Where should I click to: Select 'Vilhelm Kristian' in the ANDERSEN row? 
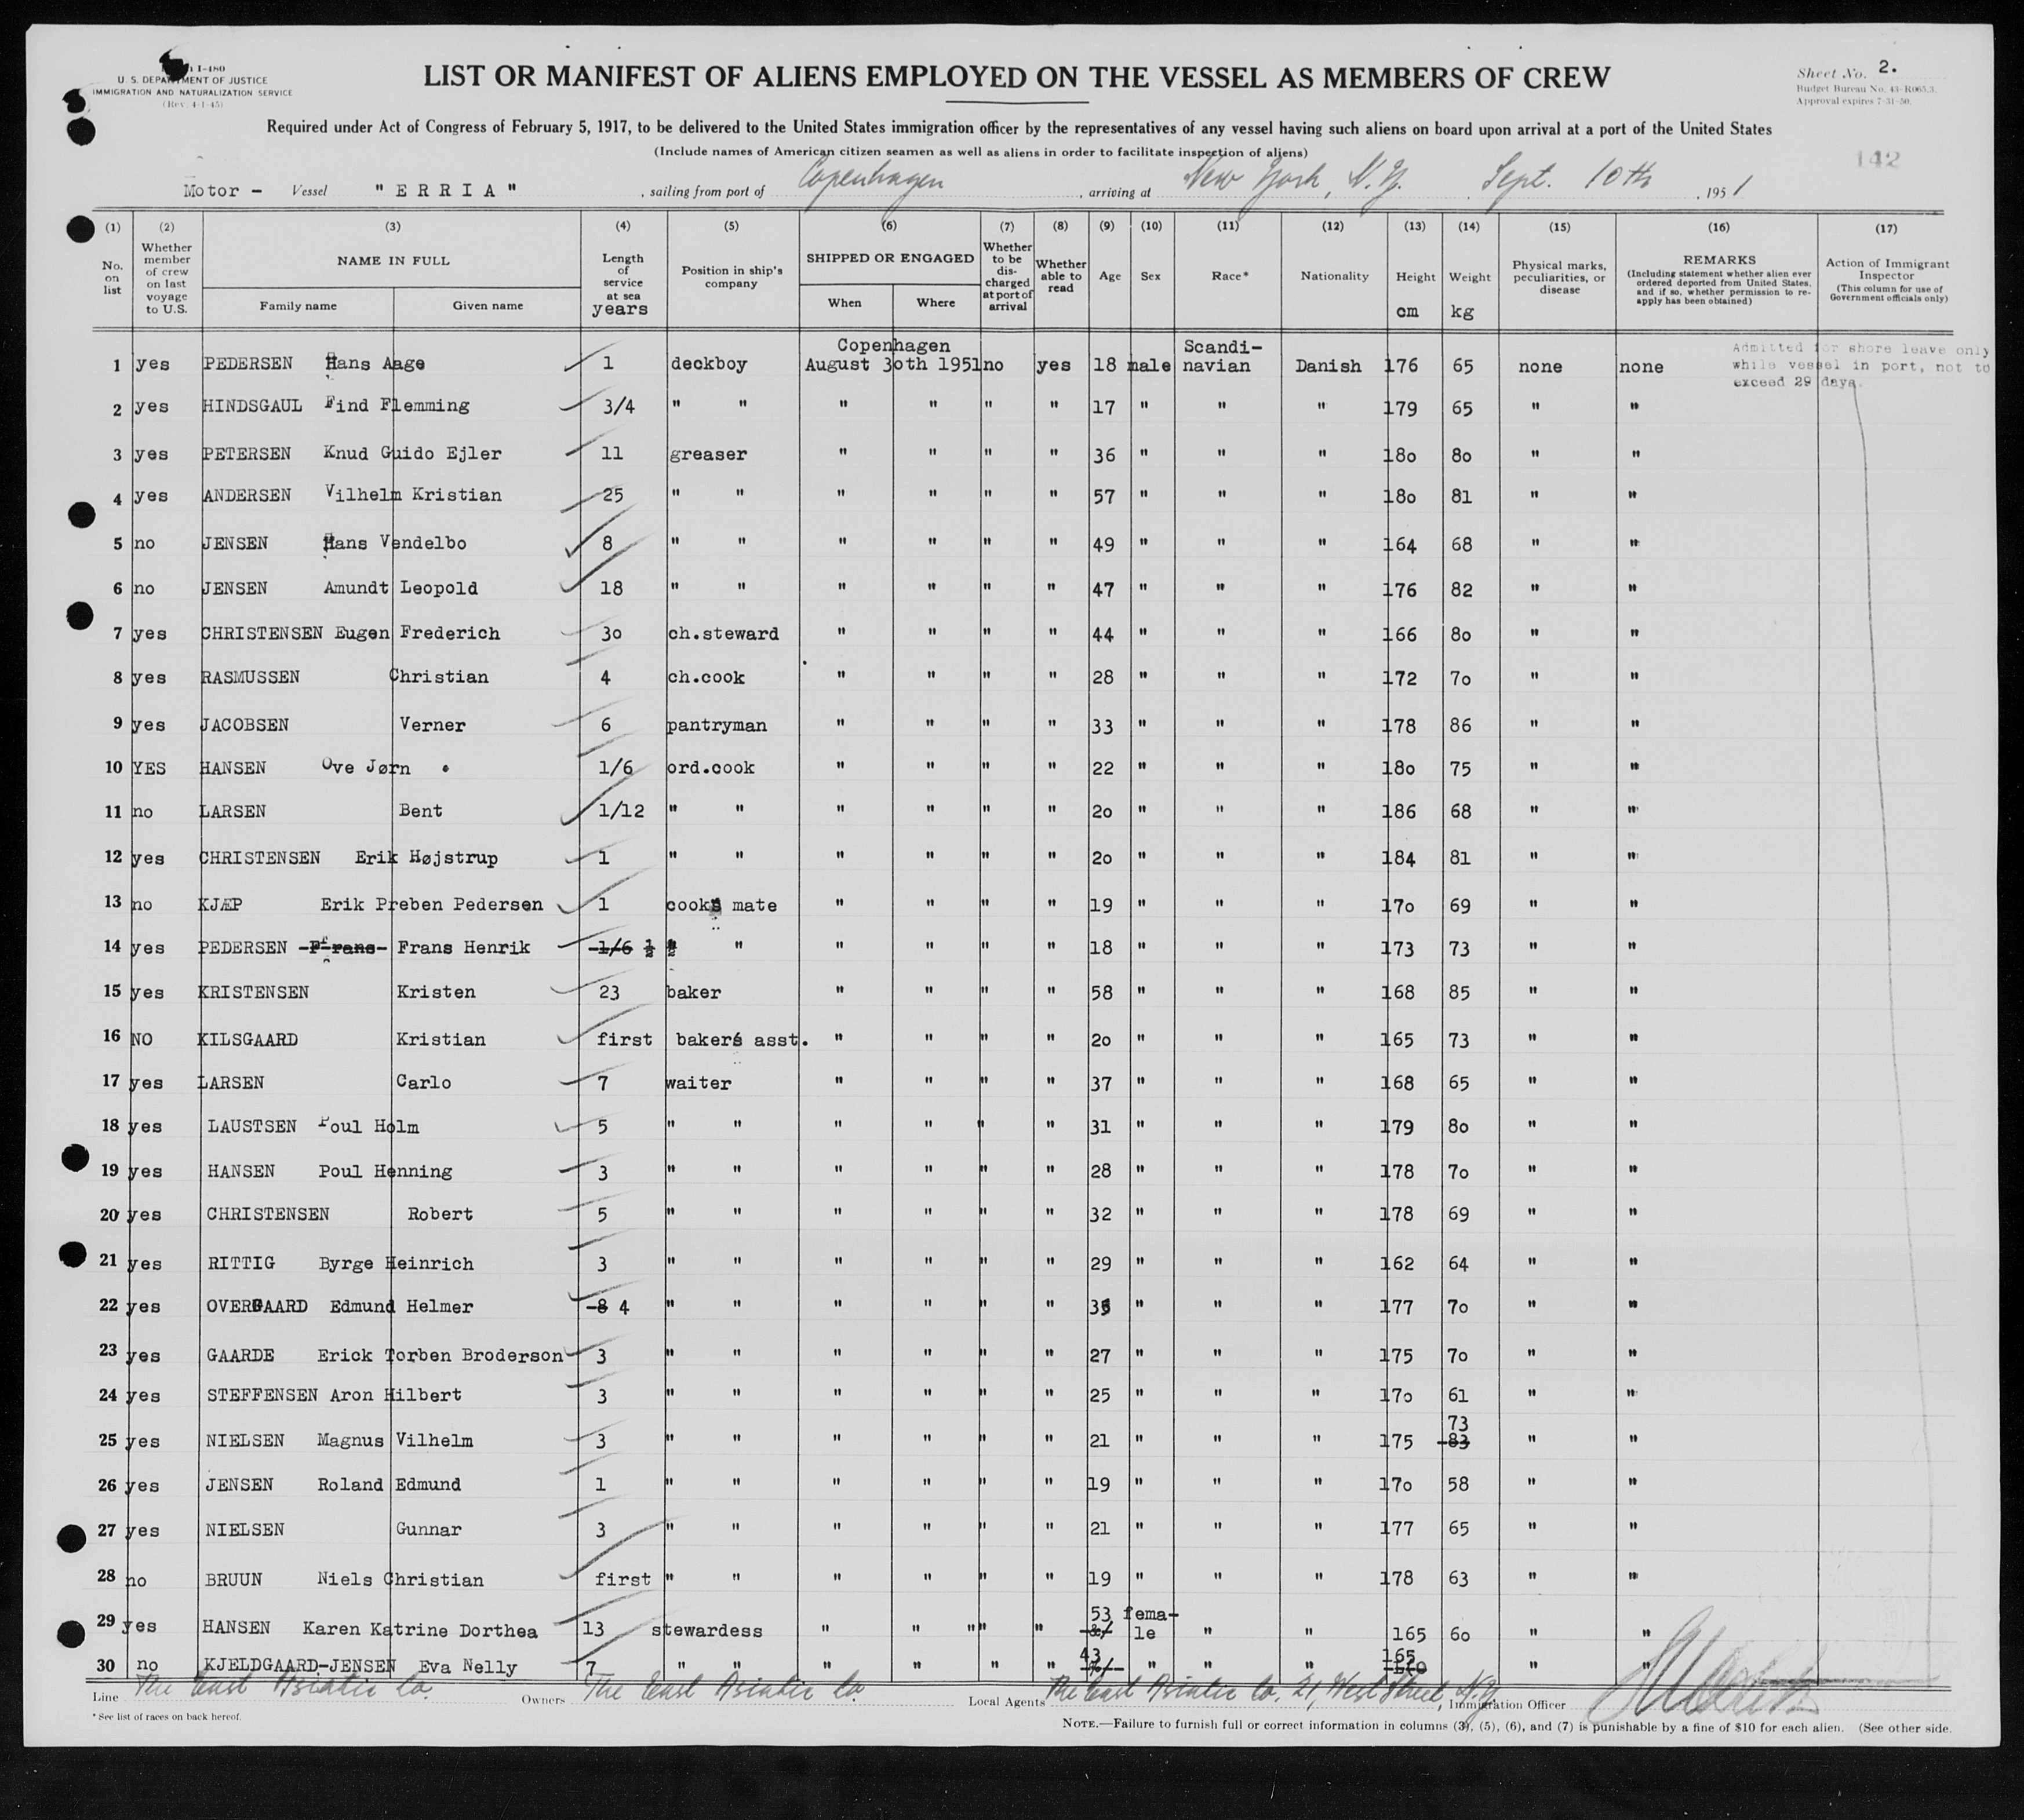click(413, 495)
